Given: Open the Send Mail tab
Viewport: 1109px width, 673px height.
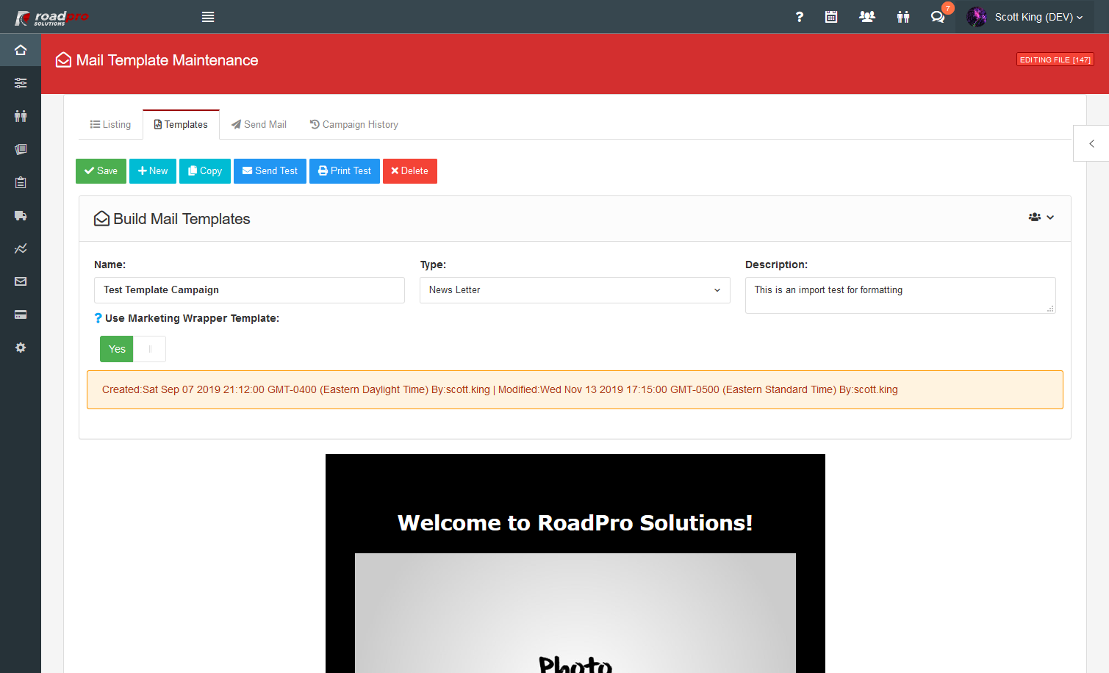Looking at the screenshot, I should pyautogui.click(x=259, y=125).
